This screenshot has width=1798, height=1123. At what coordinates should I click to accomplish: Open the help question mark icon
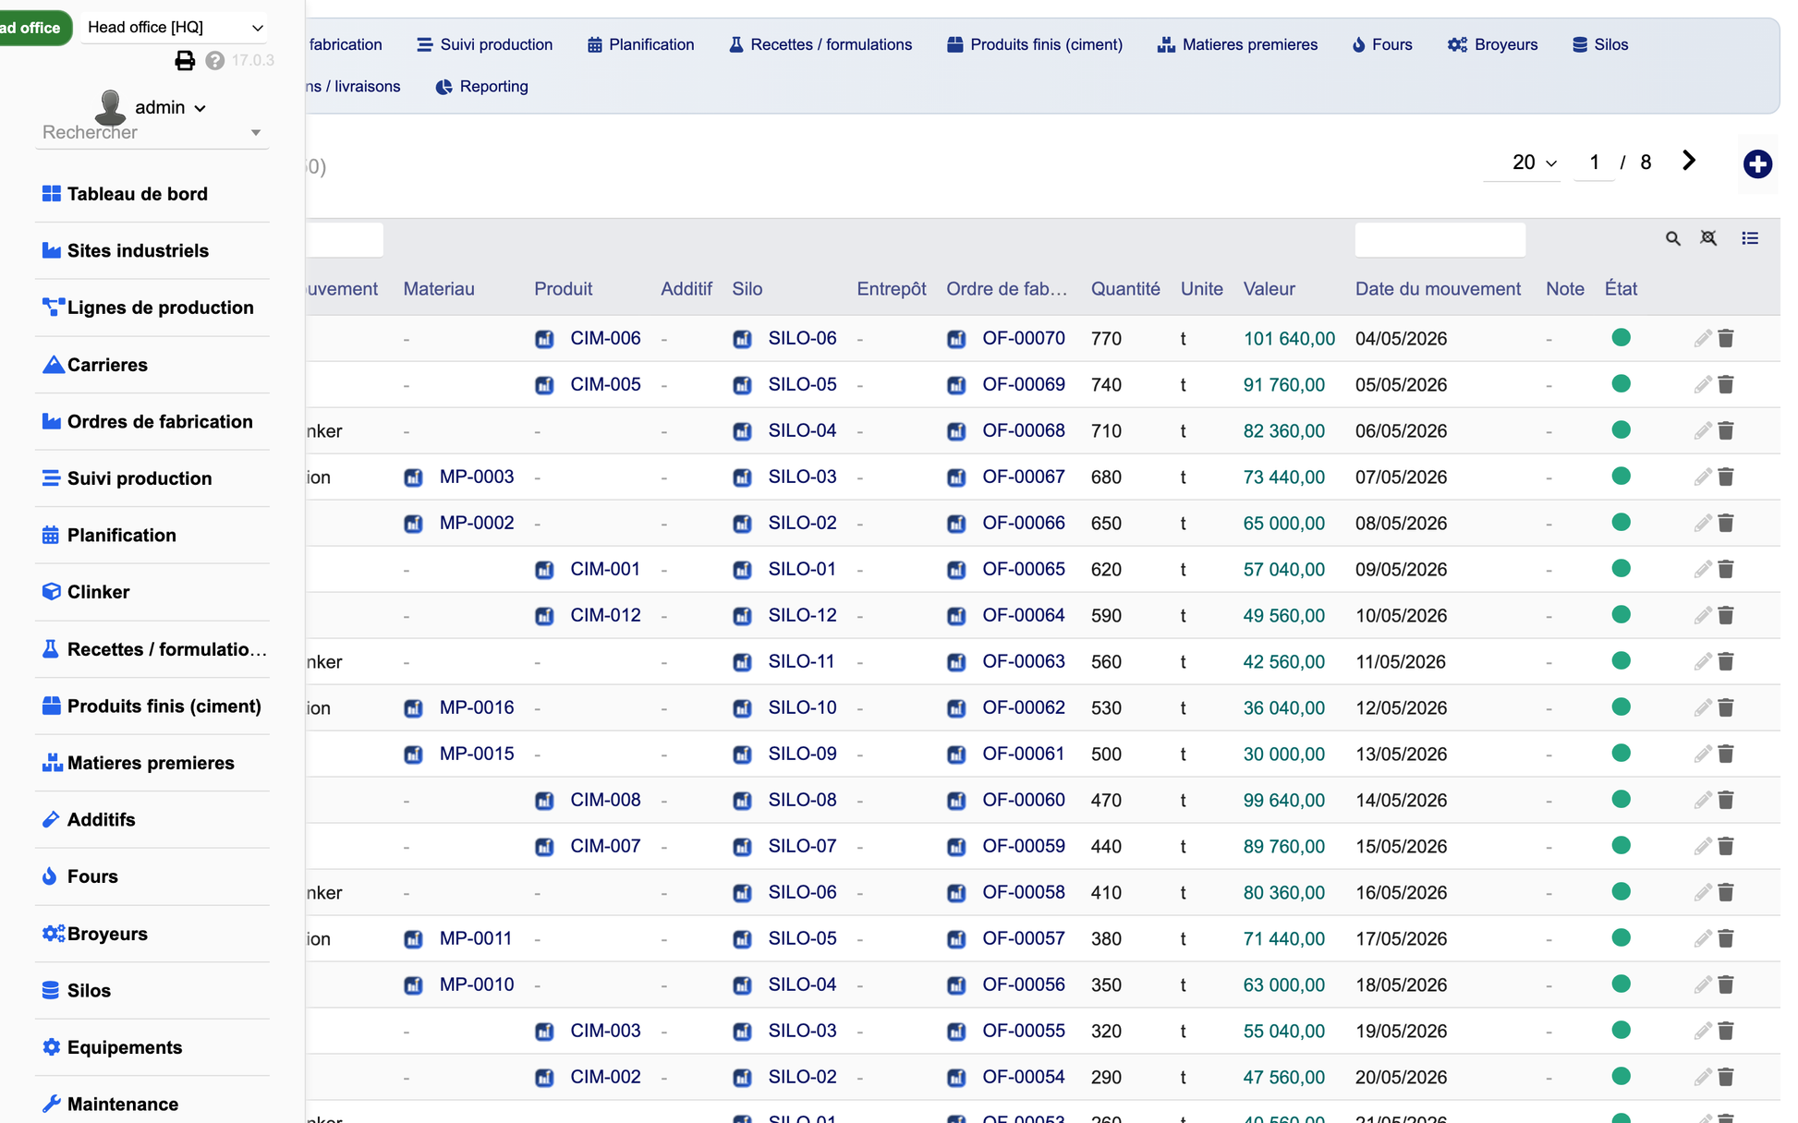pyautogui.click(x=215, y=61)
